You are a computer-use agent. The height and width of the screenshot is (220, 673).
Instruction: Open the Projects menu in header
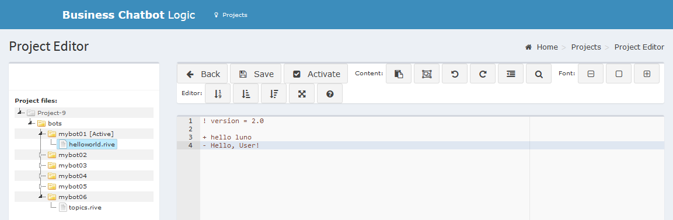[x=231, y=15]
